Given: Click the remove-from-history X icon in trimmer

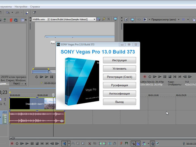Looking at the screenshot, I should click(x=109, y=19).
